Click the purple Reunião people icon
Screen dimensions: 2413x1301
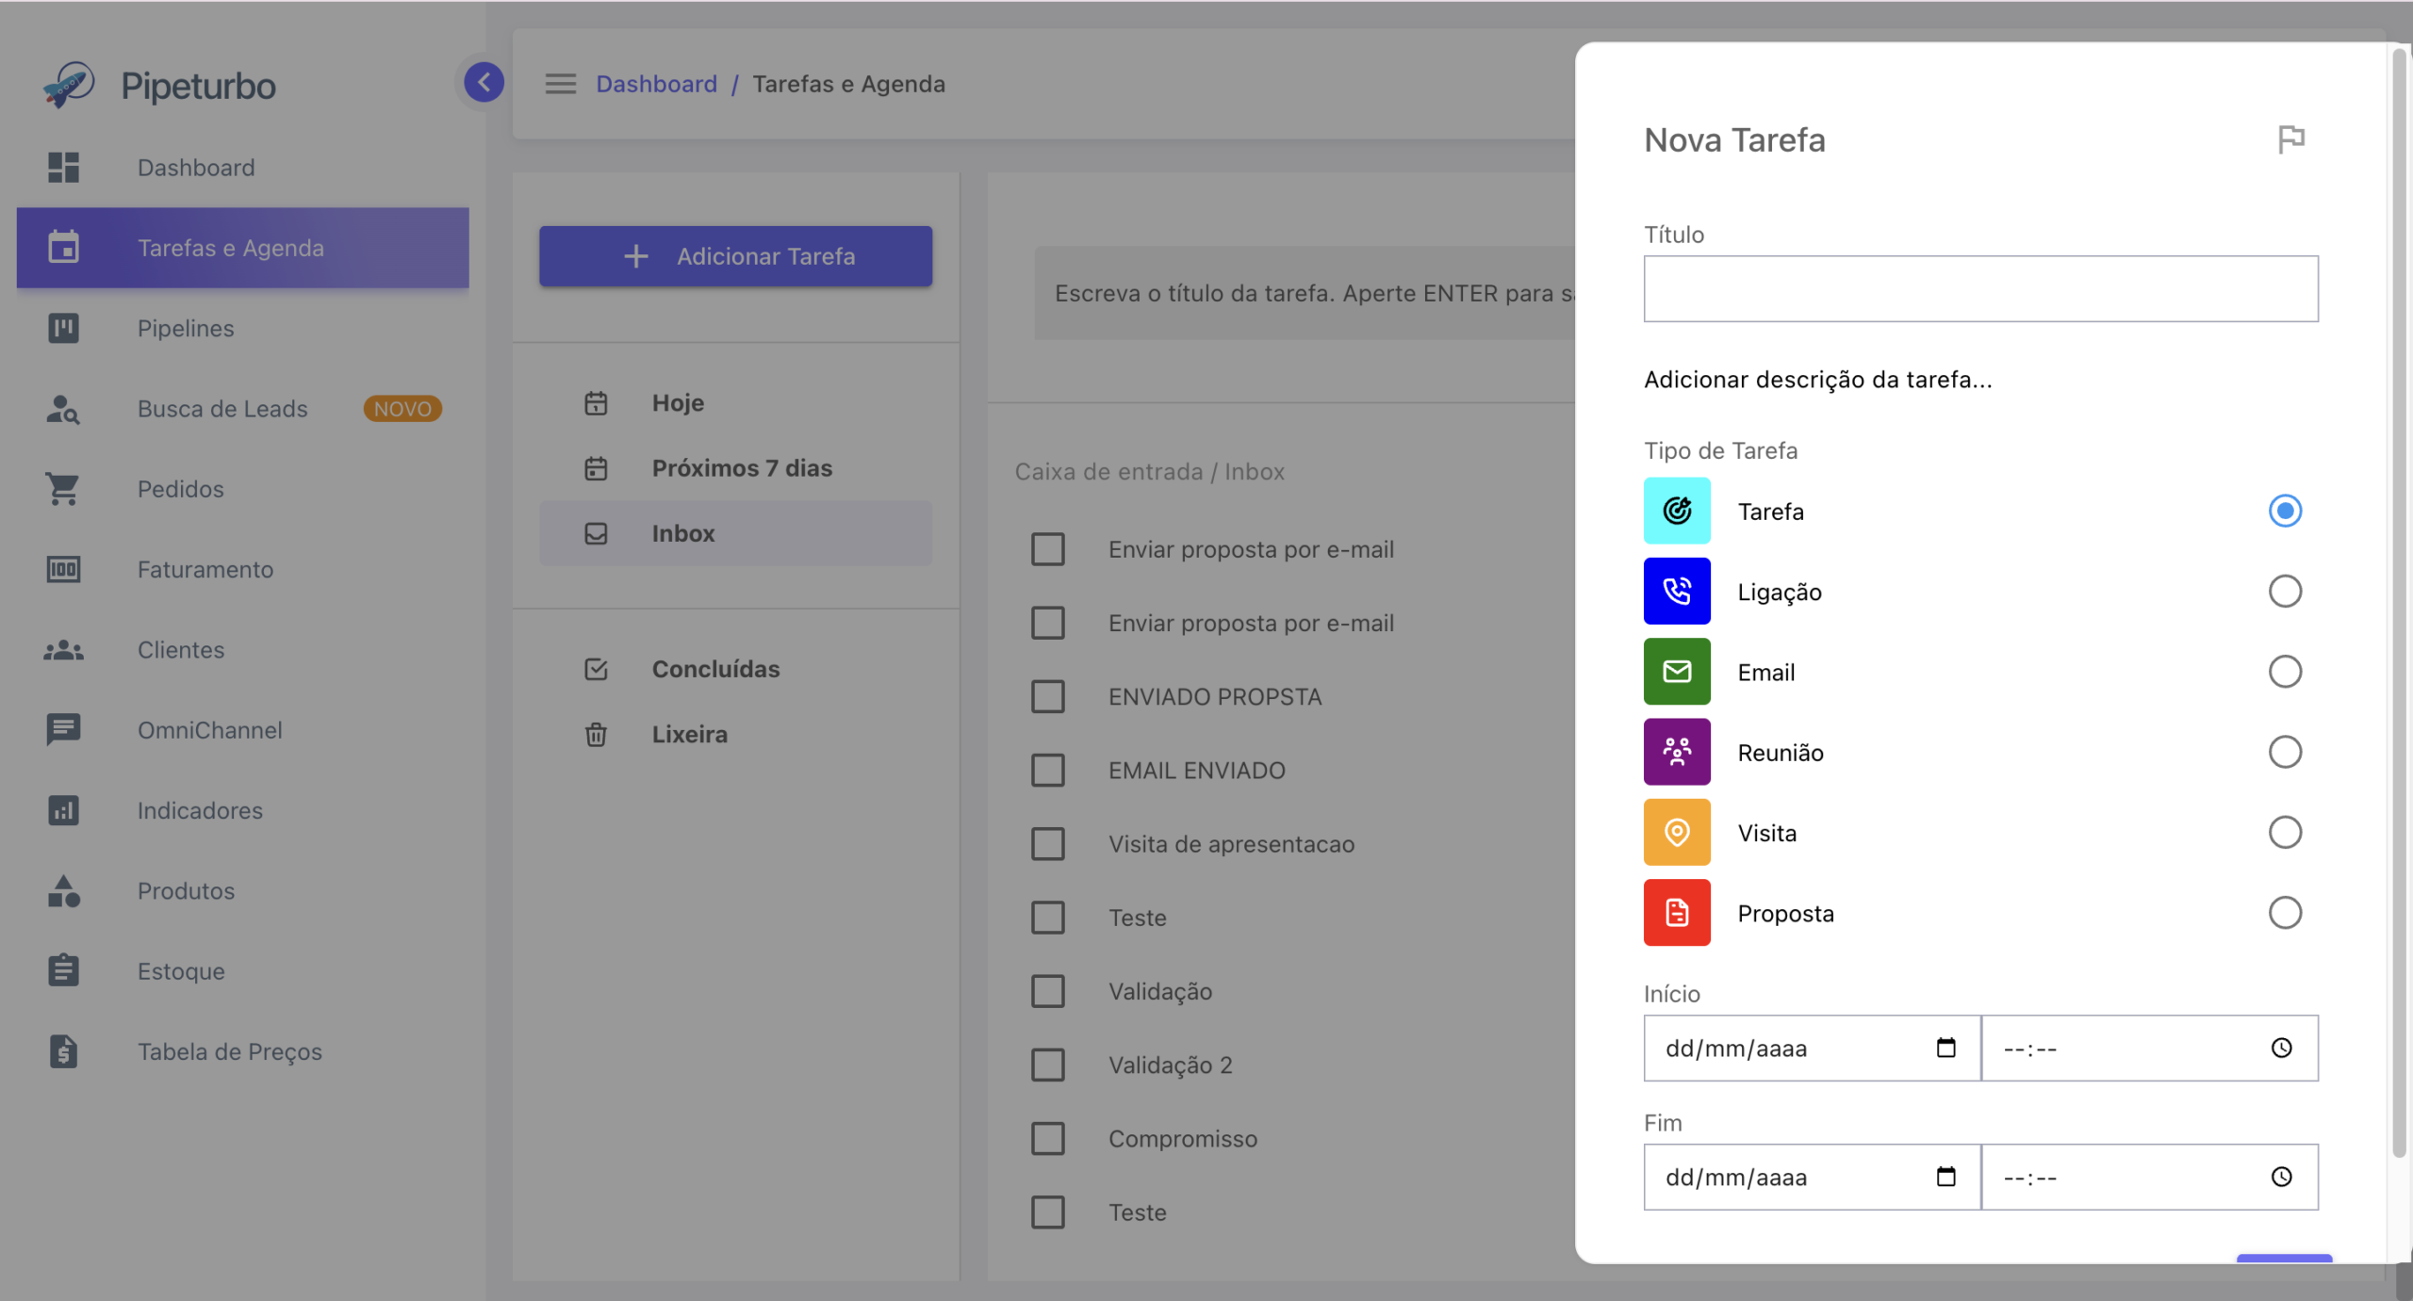[1677, 752]
